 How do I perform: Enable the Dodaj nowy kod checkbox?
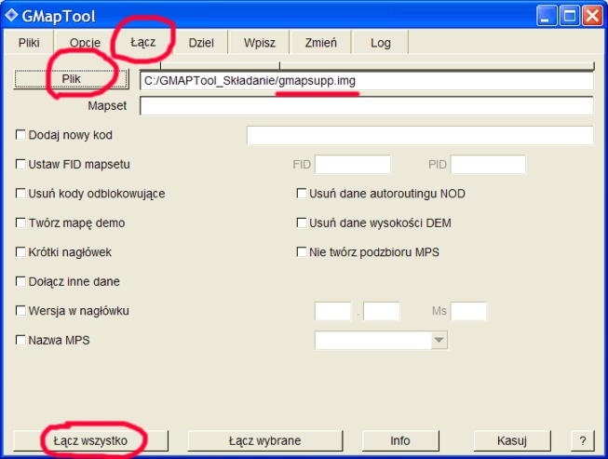(x=21, y=136)
